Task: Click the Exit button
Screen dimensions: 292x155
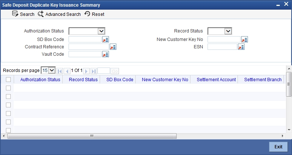Action: click(x=278, y=147)
